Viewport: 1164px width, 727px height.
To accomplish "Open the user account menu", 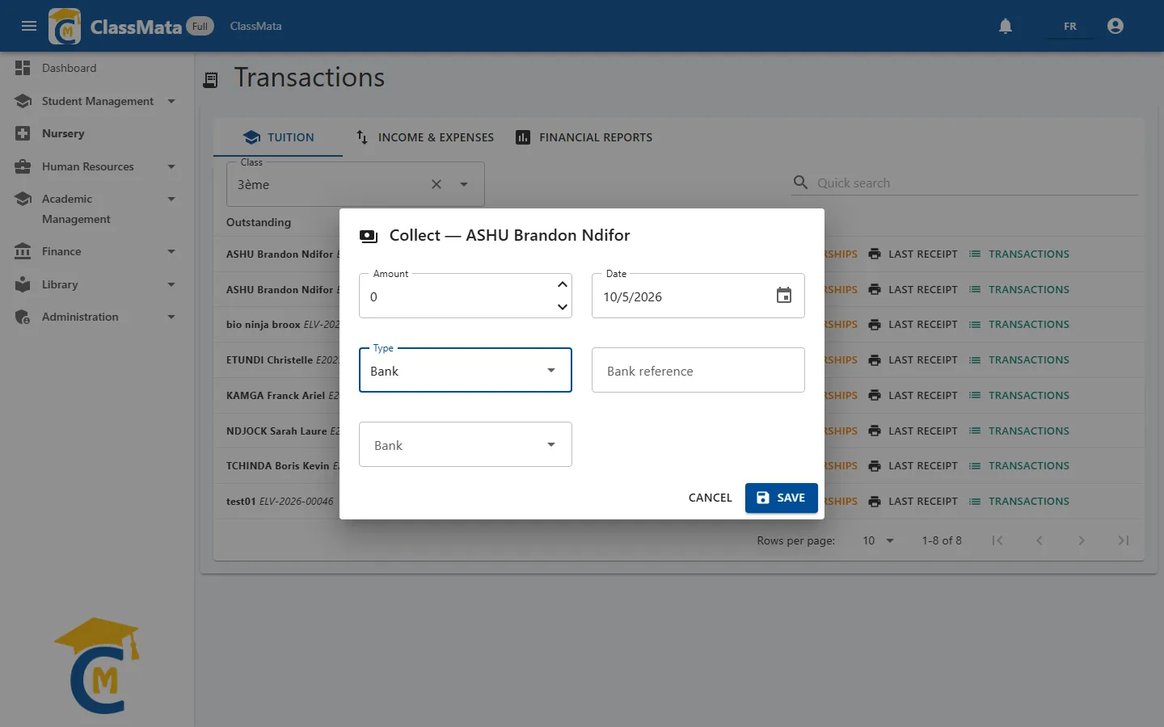I will tap(1115, 26).
